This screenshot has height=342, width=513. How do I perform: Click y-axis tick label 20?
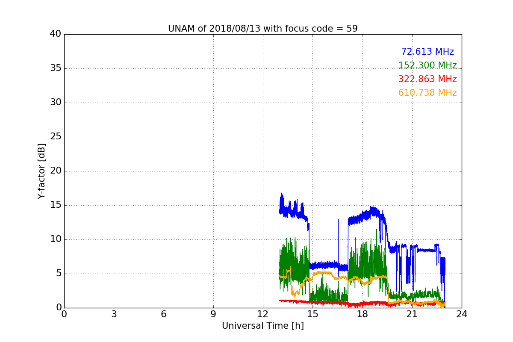[56, 171]
